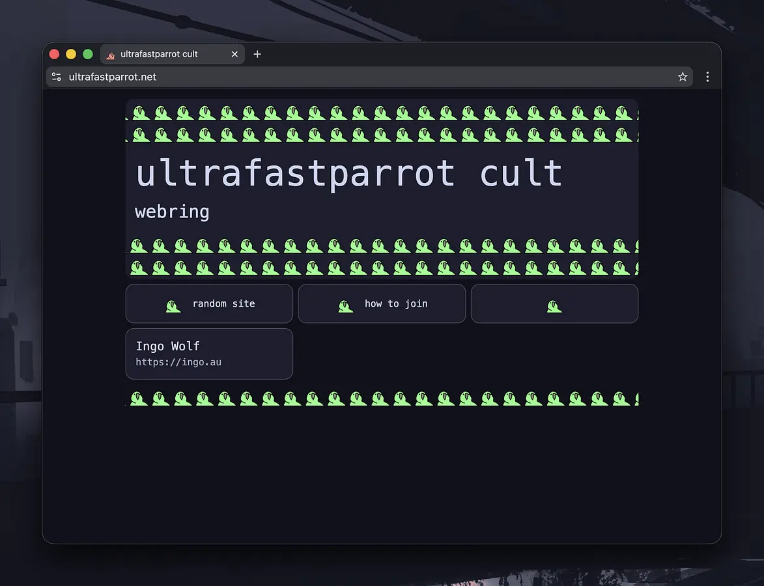Switch to the ultrafastparrot cult tab
The width and height of the screenshot is (764, 586).
(x=163, y=54)
